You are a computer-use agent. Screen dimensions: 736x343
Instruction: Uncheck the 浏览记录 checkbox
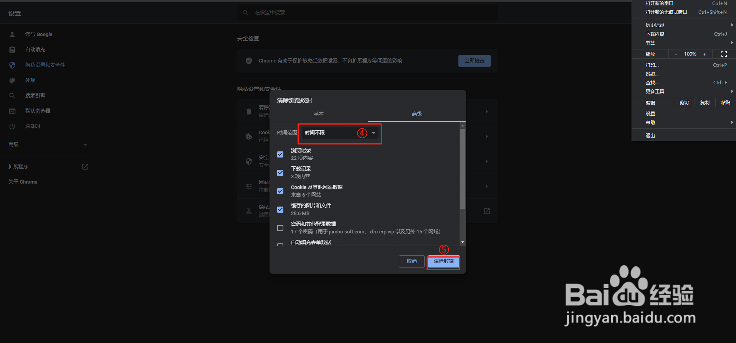point(280,154)
